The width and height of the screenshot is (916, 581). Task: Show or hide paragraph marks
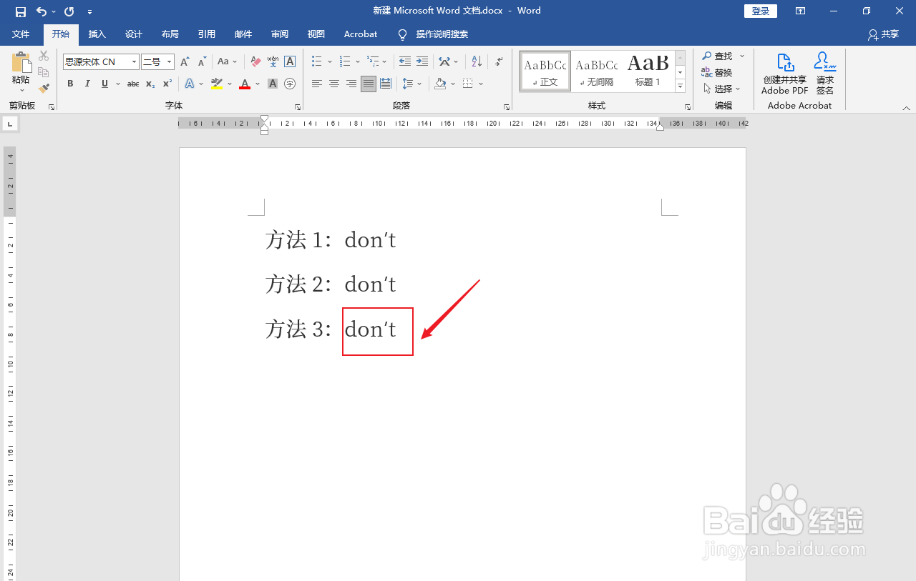(x=499, y=62)
